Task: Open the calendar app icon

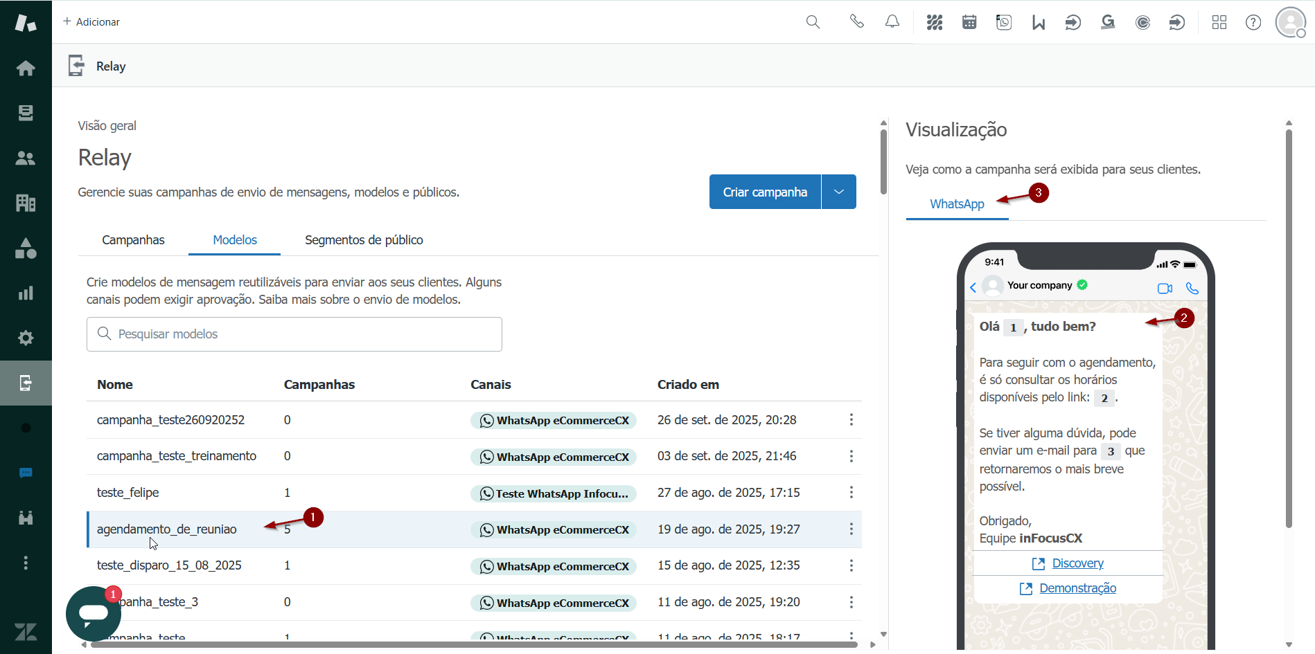Action: 969,22
